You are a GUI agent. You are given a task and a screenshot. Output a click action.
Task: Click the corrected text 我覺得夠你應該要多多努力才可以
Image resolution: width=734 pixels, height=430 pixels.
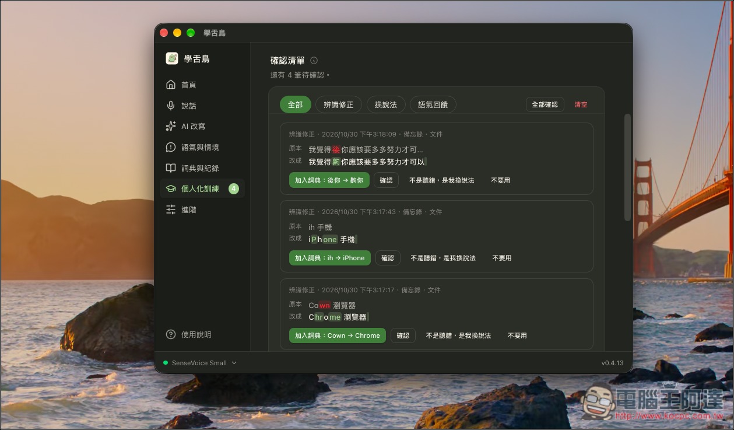[x=367, y=162]
